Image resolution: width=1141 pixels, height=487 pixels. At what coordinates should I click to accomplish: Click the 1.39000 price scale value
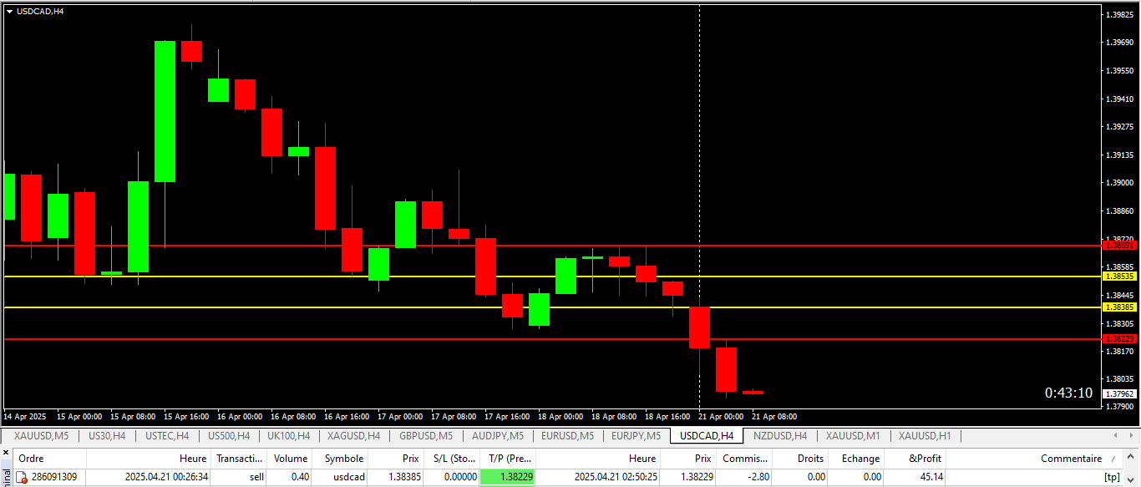pos(1119,183)
